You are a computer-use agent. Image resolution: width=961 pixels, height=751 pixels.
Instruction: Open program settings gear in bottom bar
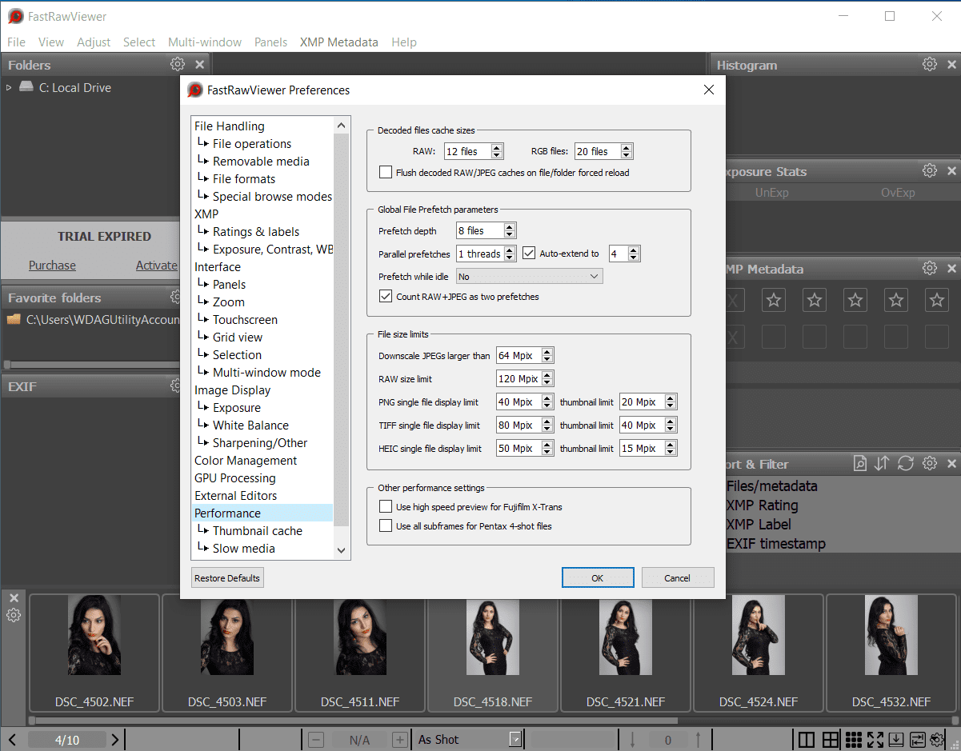(939, 740)
